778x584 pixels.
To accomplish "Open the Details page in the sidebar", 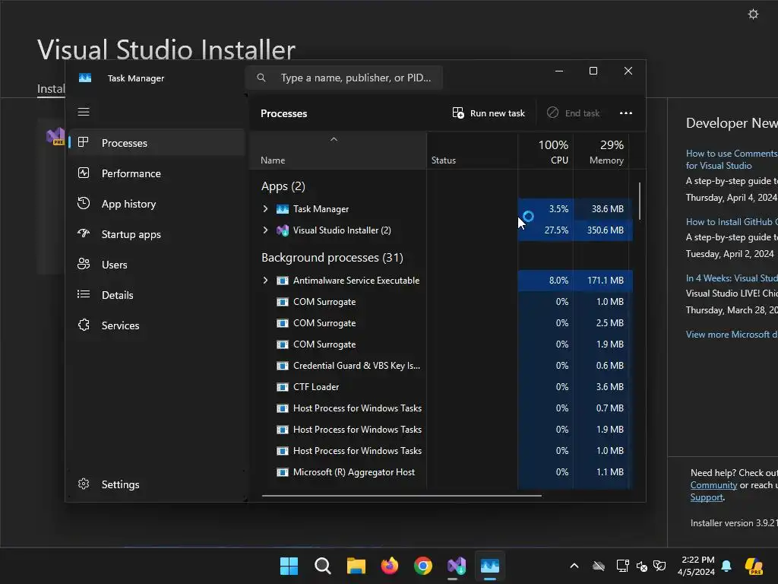I will 157,295.
